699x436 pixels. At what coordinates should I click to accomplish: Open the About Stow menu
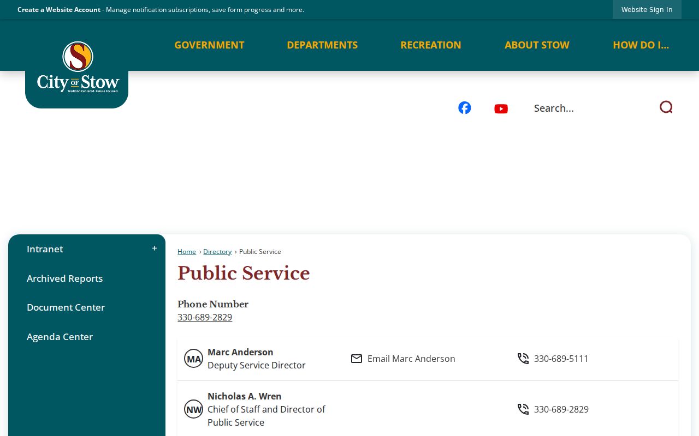point(537,45)
